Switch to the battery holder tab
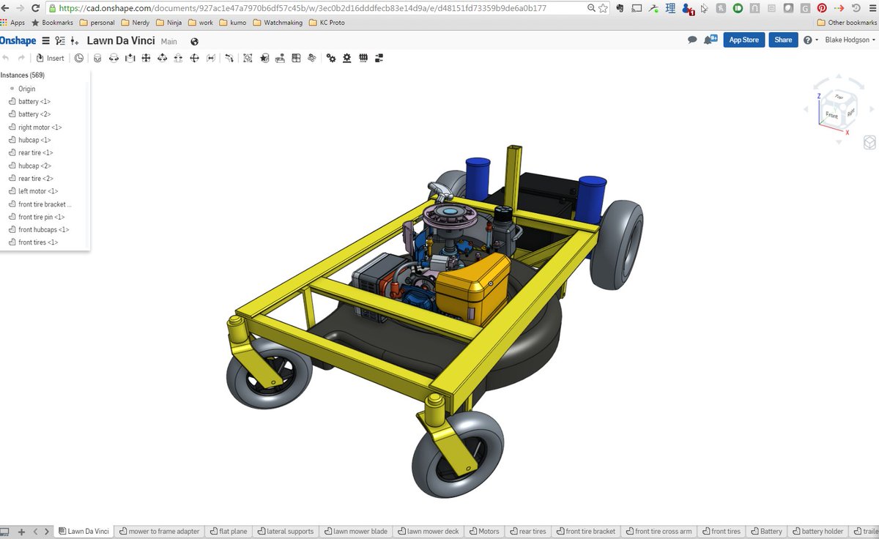This screenshot has width=879, height=539. 817,532
